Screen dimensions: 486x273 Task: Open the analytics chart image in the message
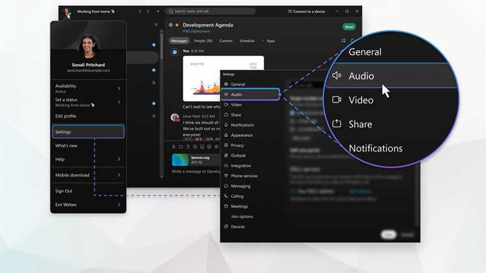coord(223,78)
